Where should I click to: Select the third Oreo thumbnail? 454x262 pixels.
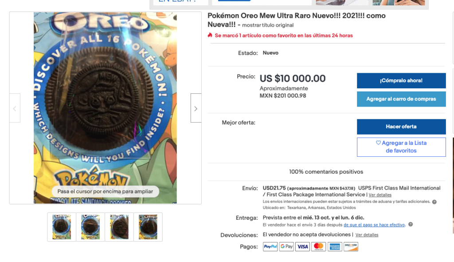pos(119,227)
